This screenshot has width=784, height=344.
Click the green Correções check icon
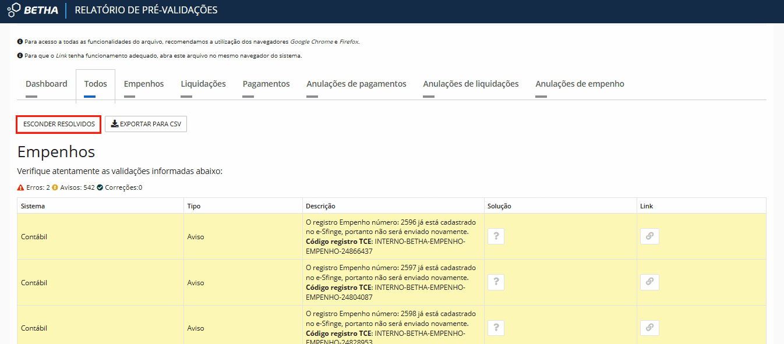(100, 187)
